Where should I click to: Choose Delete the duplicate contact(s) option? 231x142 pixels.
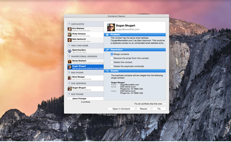[x=112, y=66]
